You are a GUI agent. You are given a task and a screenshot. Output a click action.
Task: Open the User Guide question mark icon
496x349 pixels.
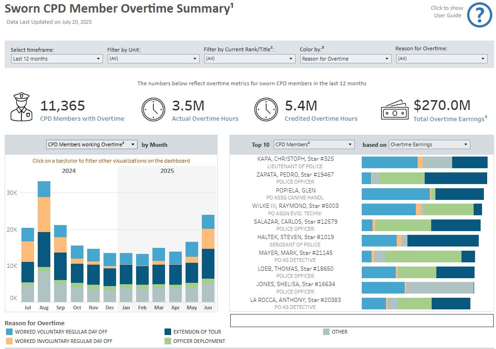(480, 14)
